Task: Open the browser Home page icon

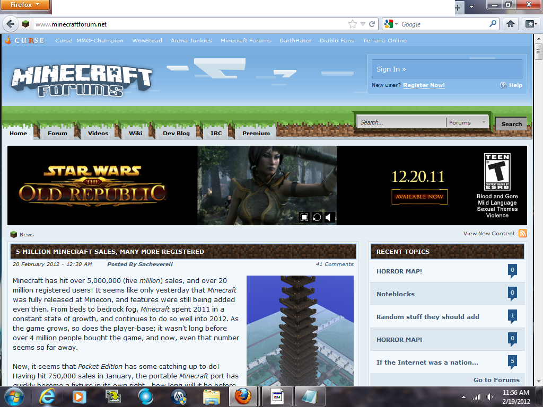Action: click(511, 24)
